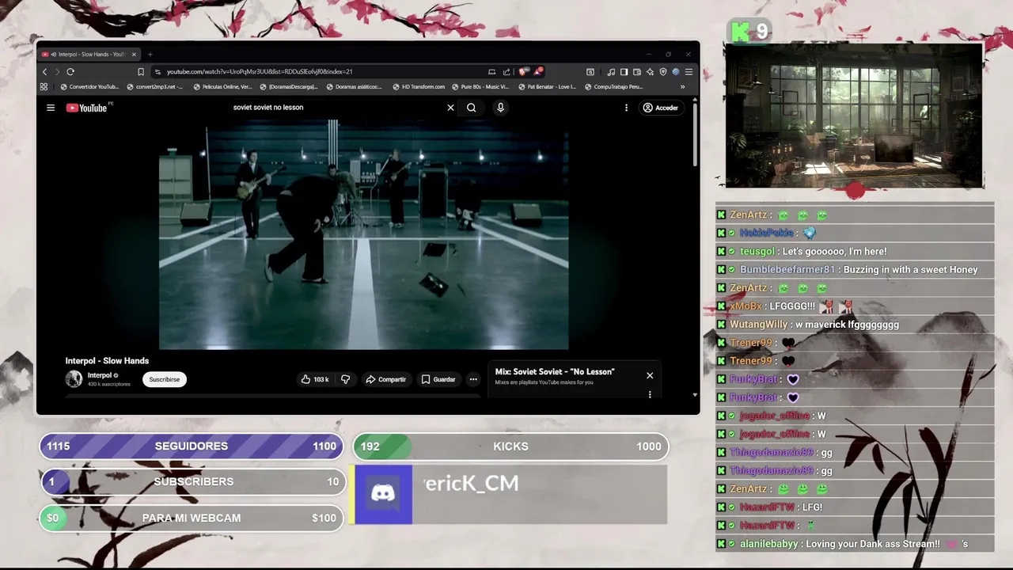Screen dimensions: 1013x570
Task: Click the YouTube search box text
Action: tap(268, 108)
